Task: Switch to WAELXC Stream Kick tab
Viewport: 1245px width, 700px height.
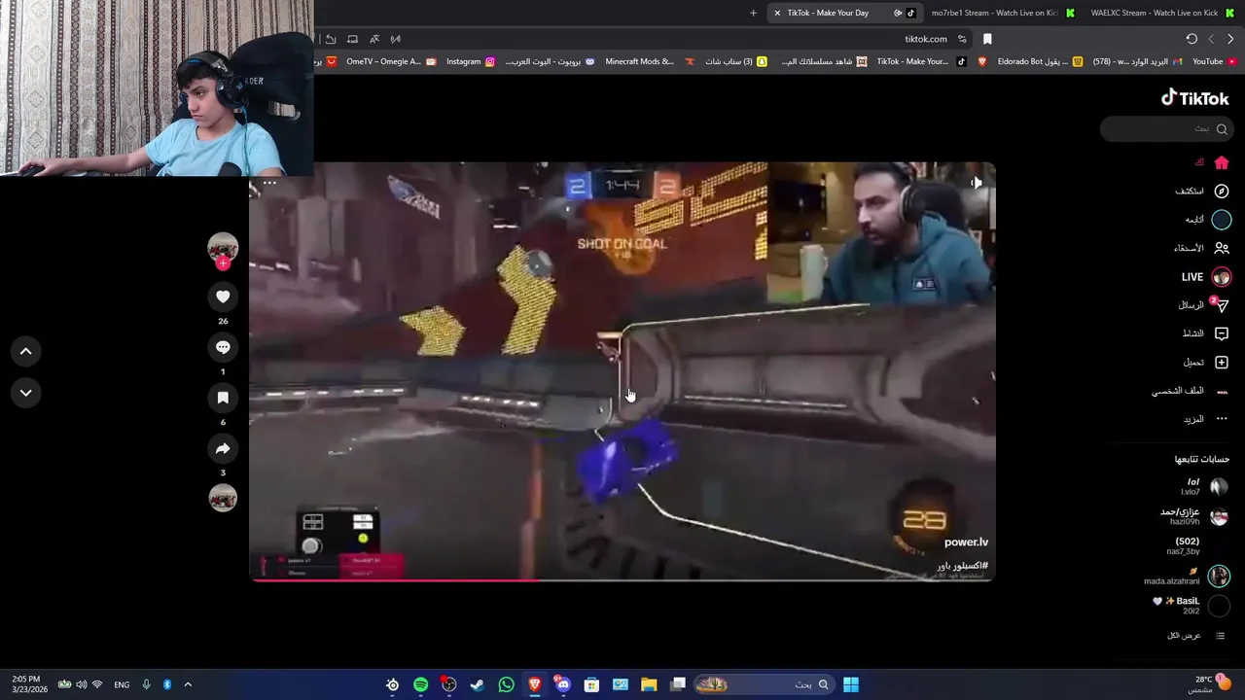Action: click(x=1163, y=13)
